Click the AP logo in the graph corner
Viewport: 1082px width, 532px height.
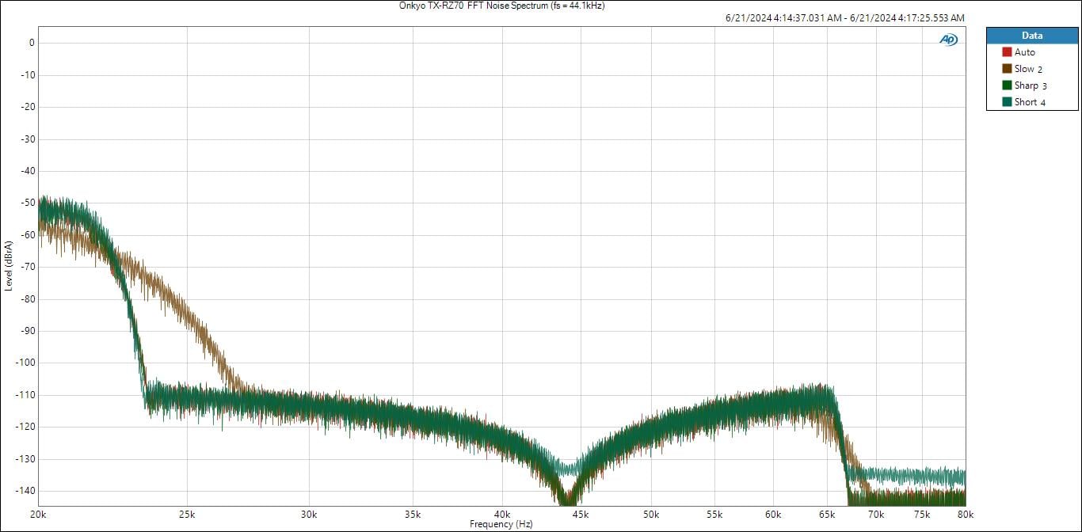[x=948, y=40]
